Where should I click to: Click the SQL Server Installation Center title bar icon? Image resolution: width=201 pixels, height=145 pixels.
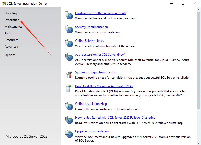(4, 4)
